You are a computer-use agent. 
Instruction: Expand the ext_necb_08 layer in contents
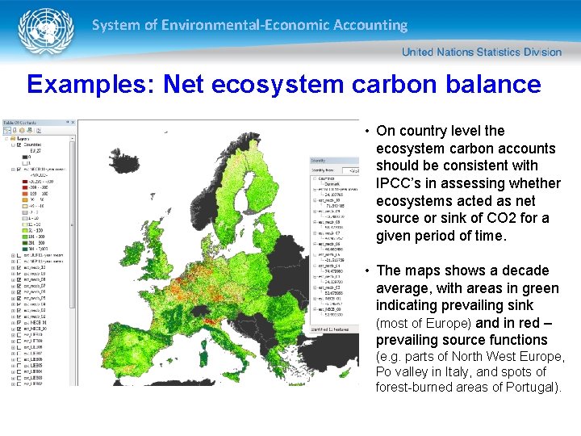click(13, 279)
